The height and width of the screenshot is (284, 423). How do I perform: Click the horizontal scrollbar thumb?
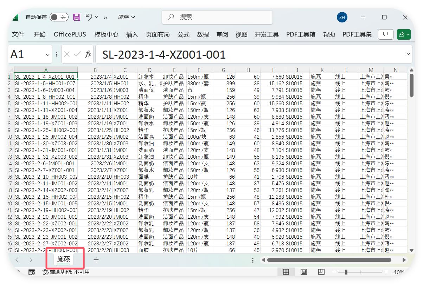coord(329,260)
